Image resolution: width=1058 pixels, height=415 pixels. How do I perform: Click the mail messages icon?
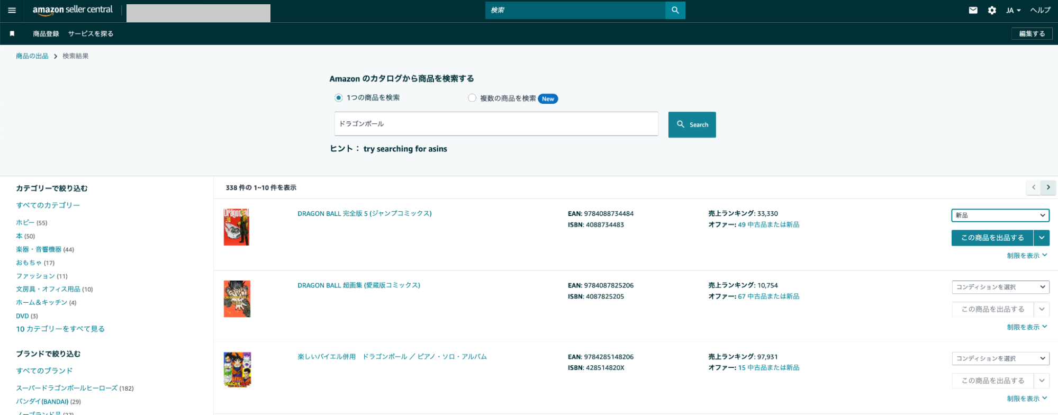coord(973,10)
